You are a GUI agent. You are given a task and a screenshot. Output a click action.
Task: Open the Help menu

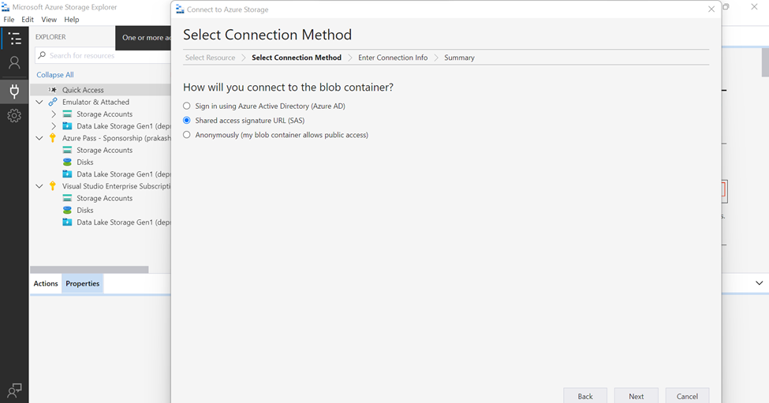pyautogui.click(x=72, y=20)
